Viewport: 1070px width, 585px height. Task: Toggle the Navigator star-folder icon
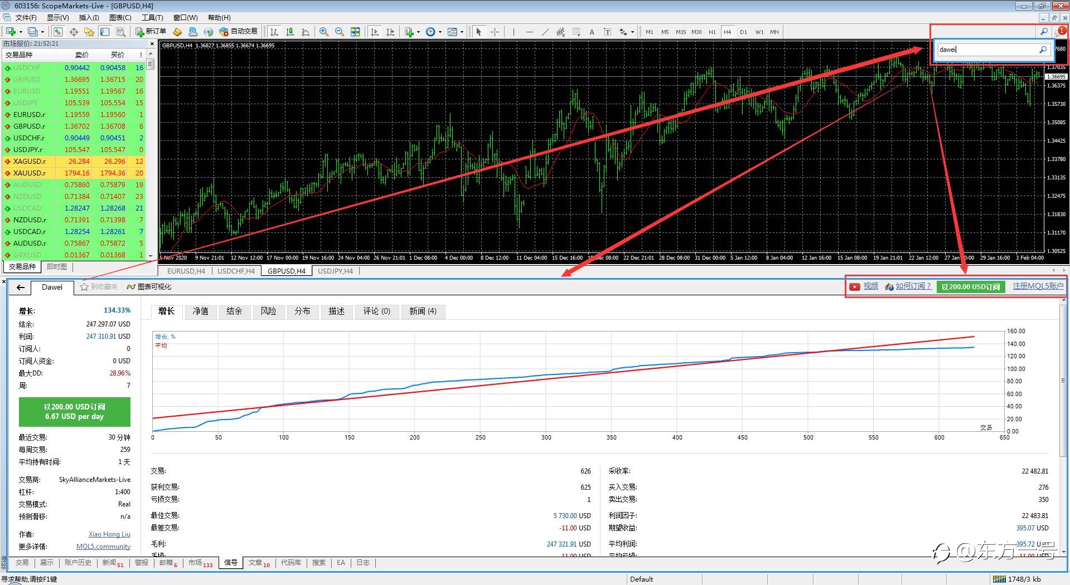click(89, 32)
